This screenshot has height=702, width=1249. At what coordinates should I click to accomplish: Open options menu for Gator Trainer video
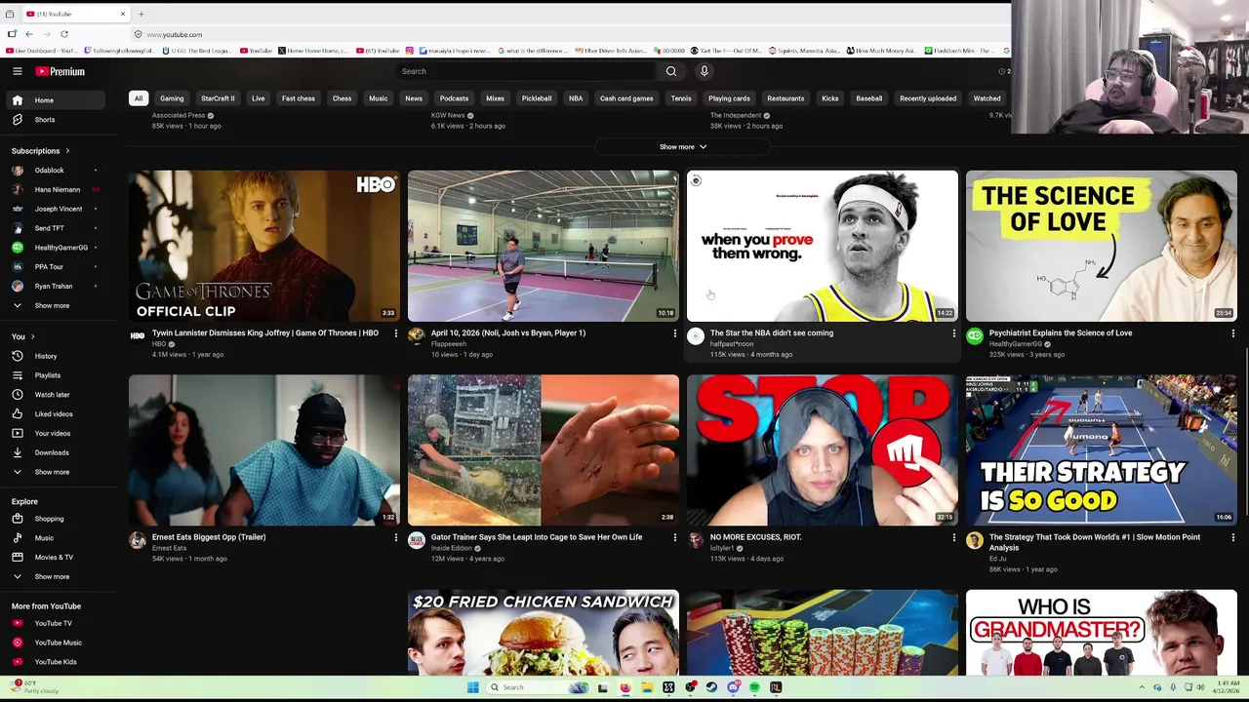(674, 537)
